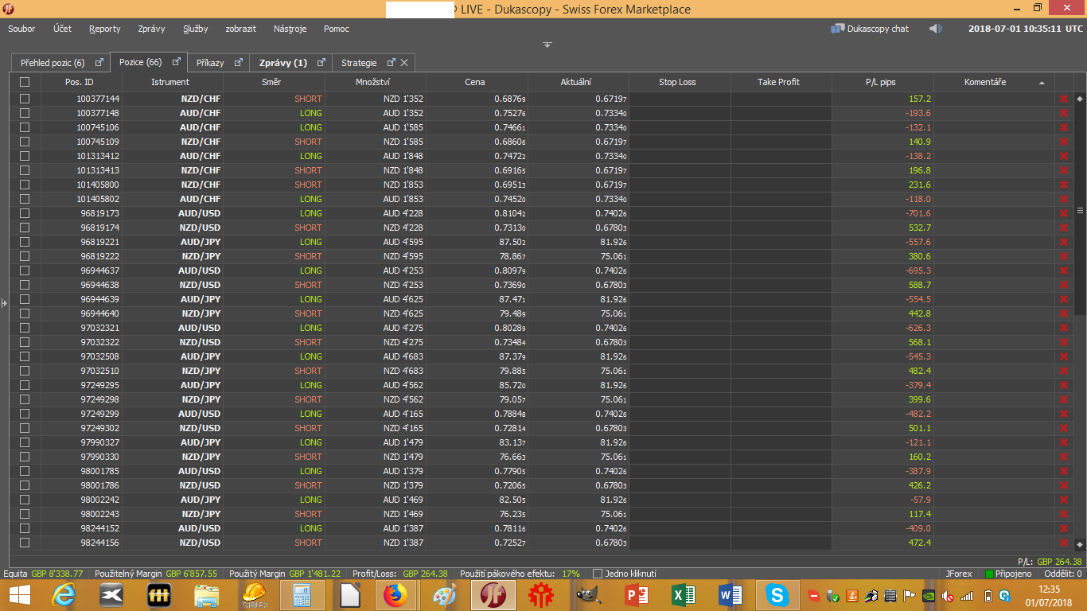This screenshot has width=1087, height=611.
Task: Toggle the sound speaker icon
Action: tap(935, 29)
